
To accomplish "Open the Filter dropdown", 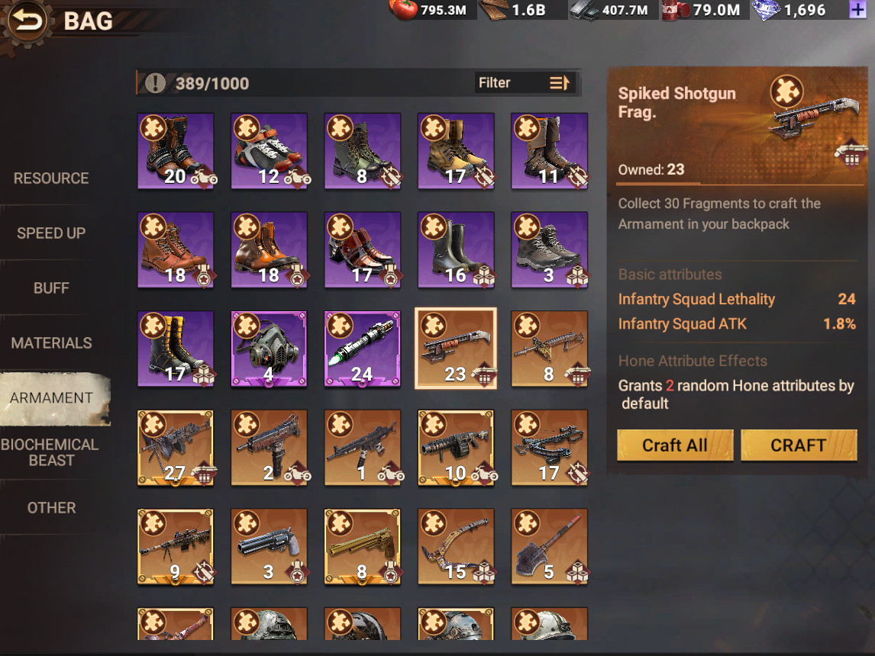I will click(524, 83).
